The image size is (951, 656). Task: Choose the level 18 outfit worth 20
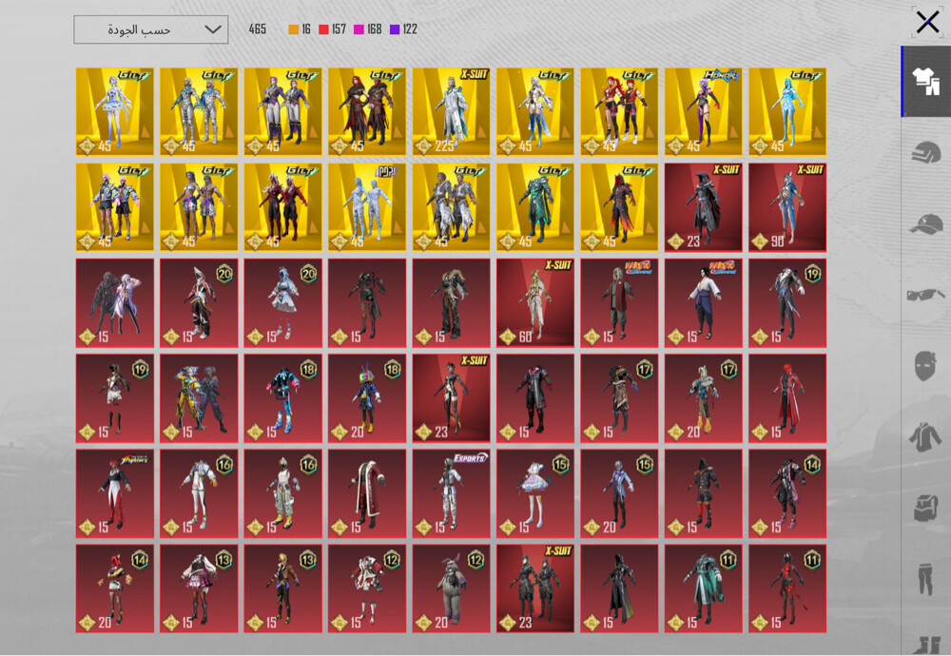pyautogui.click(x=367, y=398)
